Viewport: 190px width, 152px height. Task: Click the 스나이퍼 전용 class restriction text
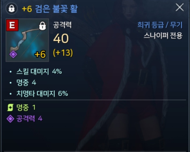pyautogui.click(x=163, y=36)
